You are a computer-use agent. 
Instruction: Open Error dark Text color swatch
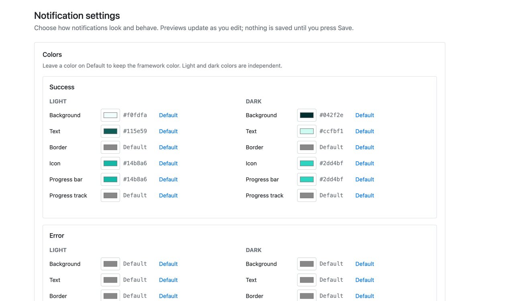tap(307, 280)
